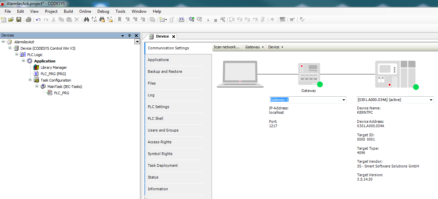Collapse the Task Configuration tree node
The height and width of the screenshot is (199, 438).
(x=30, y=80)
